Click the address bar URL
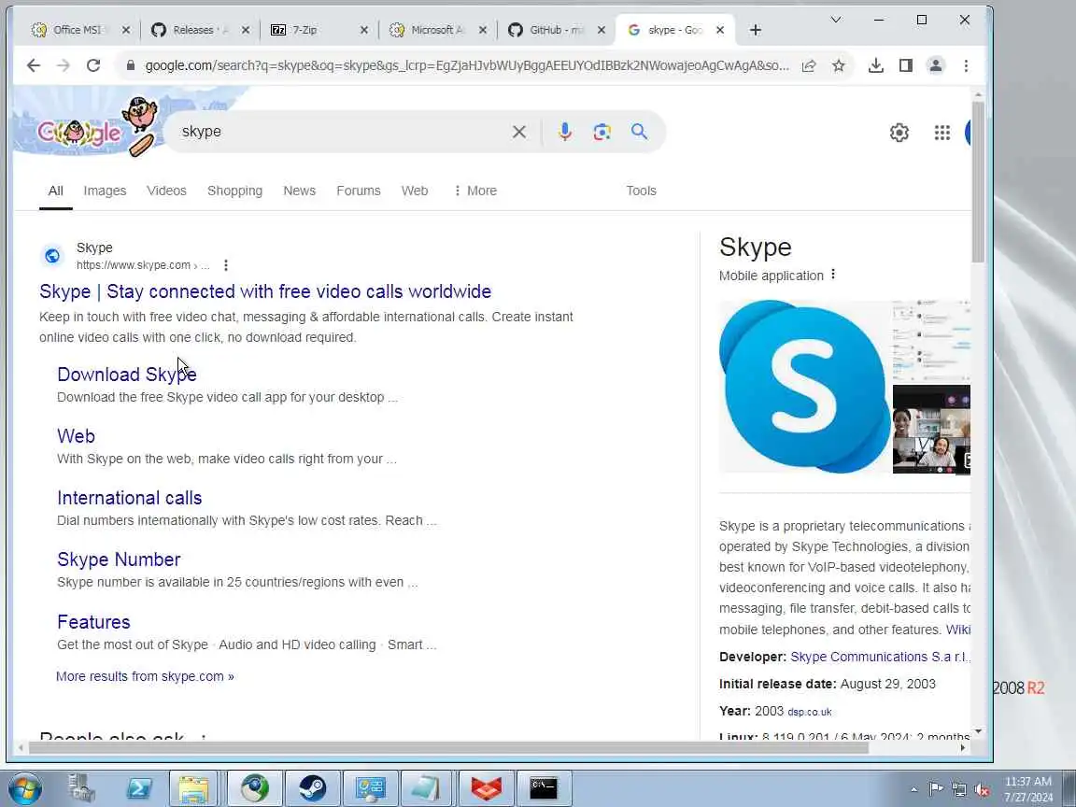1076x807 pixels. pos(467,66)
